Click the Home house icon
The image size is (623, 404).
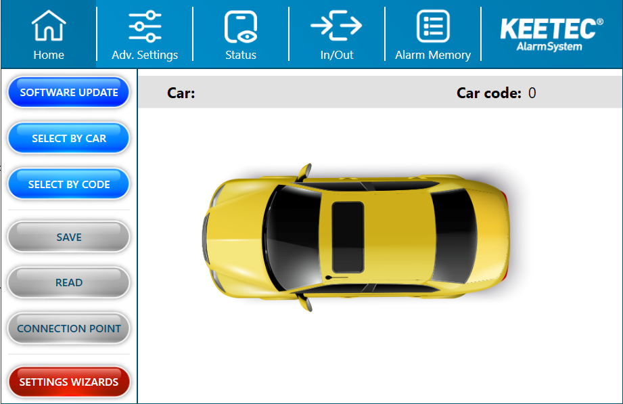click(49, 26)
